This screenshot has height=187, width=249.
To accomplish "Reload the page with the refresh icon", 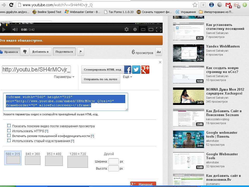I will [11, 5].
